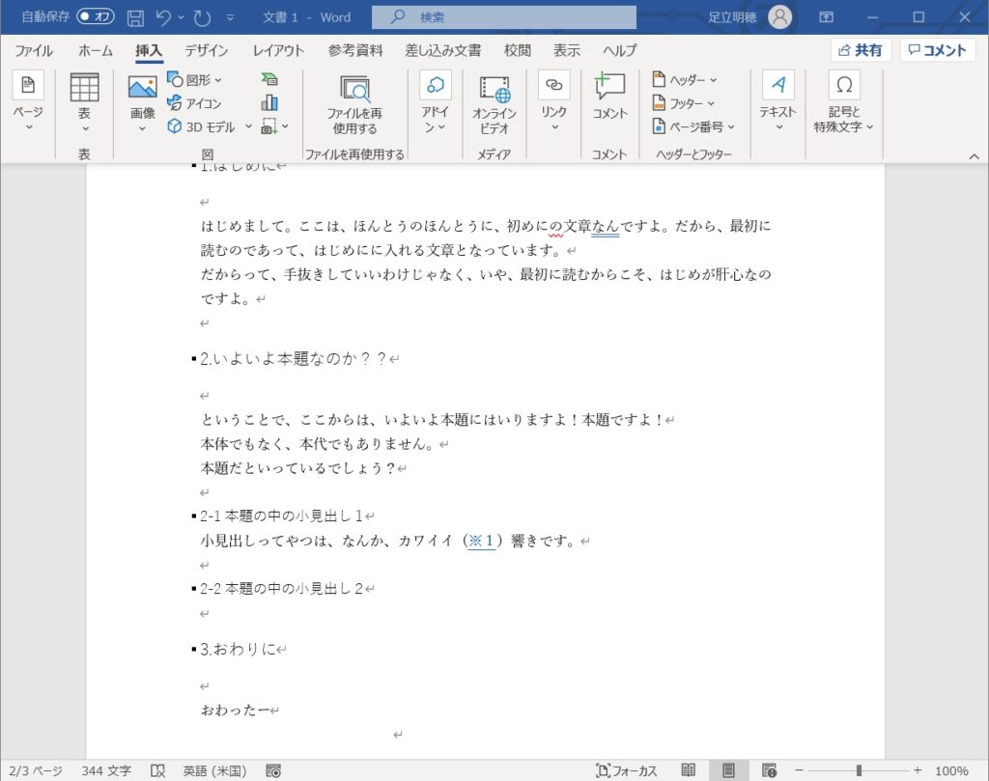989x781 pixels.
Task: Switch to the References (参考資料) tab
Action: [x=355, y=51]
